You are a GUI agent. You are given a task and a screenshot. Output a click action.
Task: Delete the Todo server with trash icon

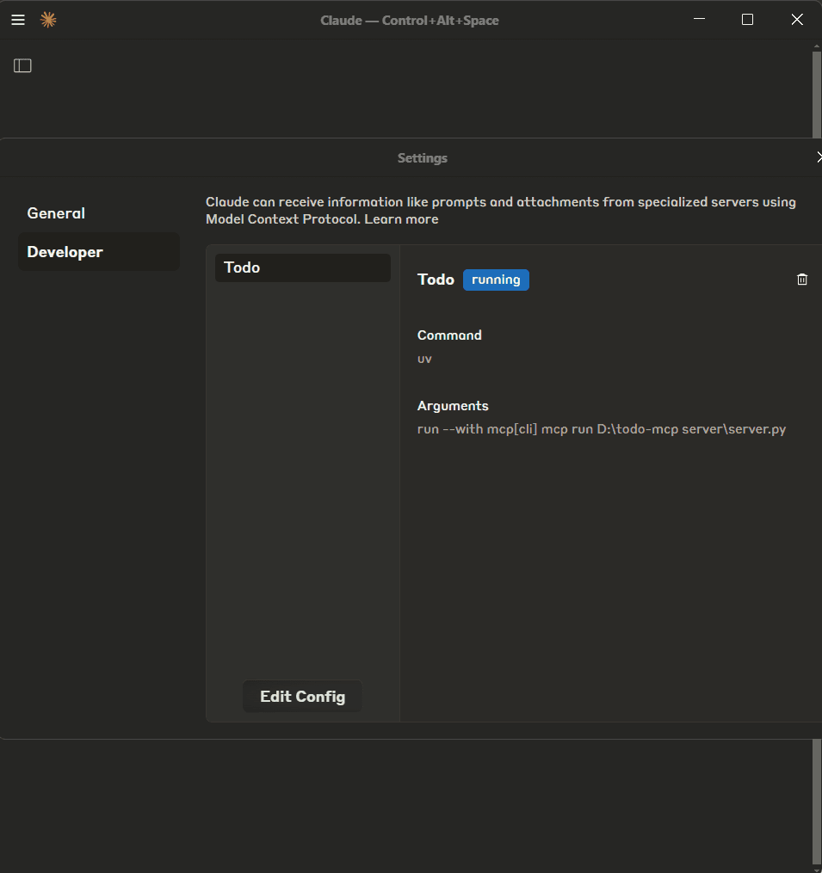tap(802, 280)
